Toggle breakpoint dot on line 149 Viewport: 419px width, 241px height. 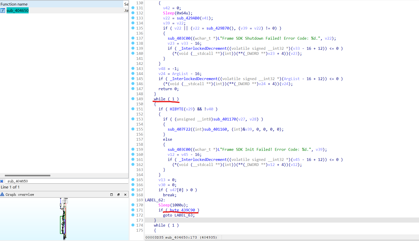click(133, 99)
